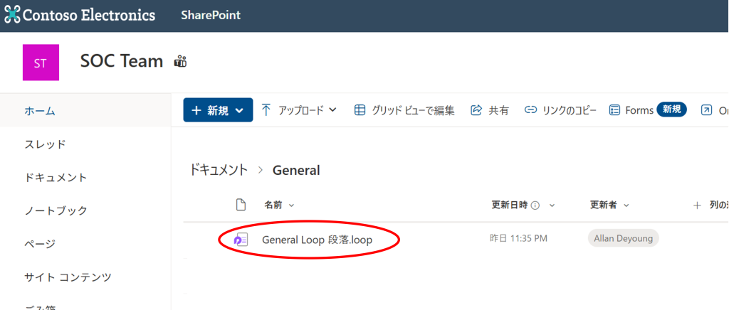The image size is (729, 310).
Task: Click the Teams icon beside SOC Team
Action: point(180,62)
